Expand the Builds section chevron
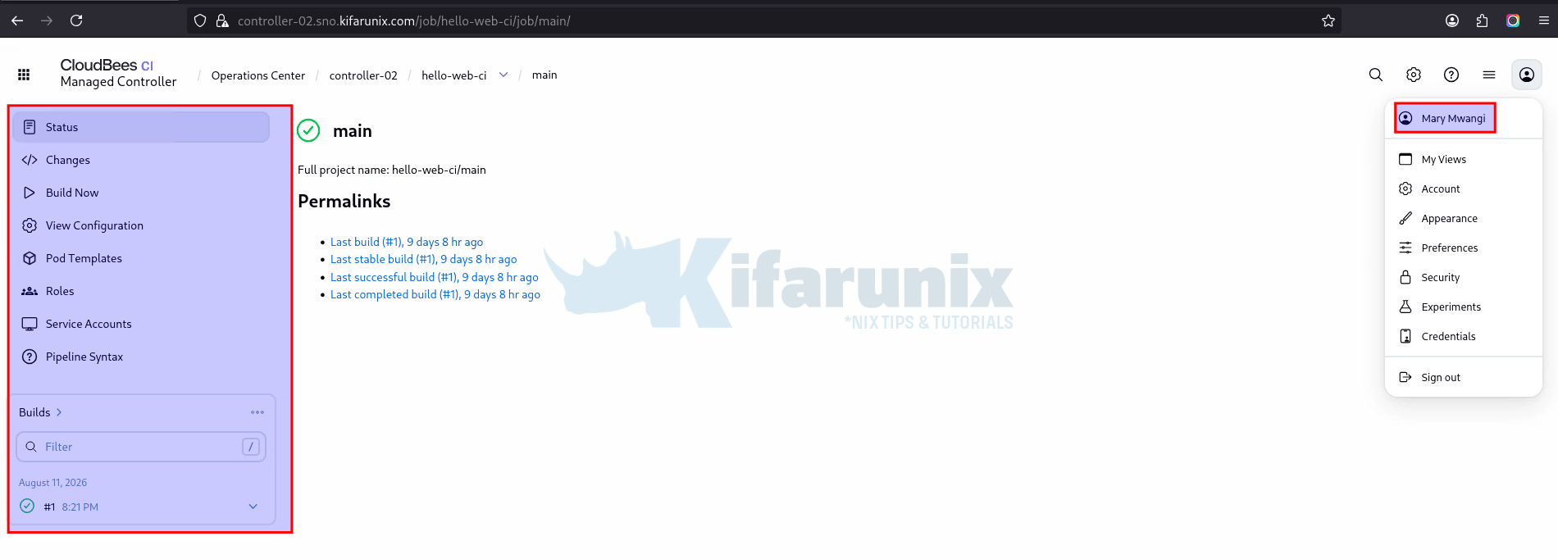 [59, 412]
